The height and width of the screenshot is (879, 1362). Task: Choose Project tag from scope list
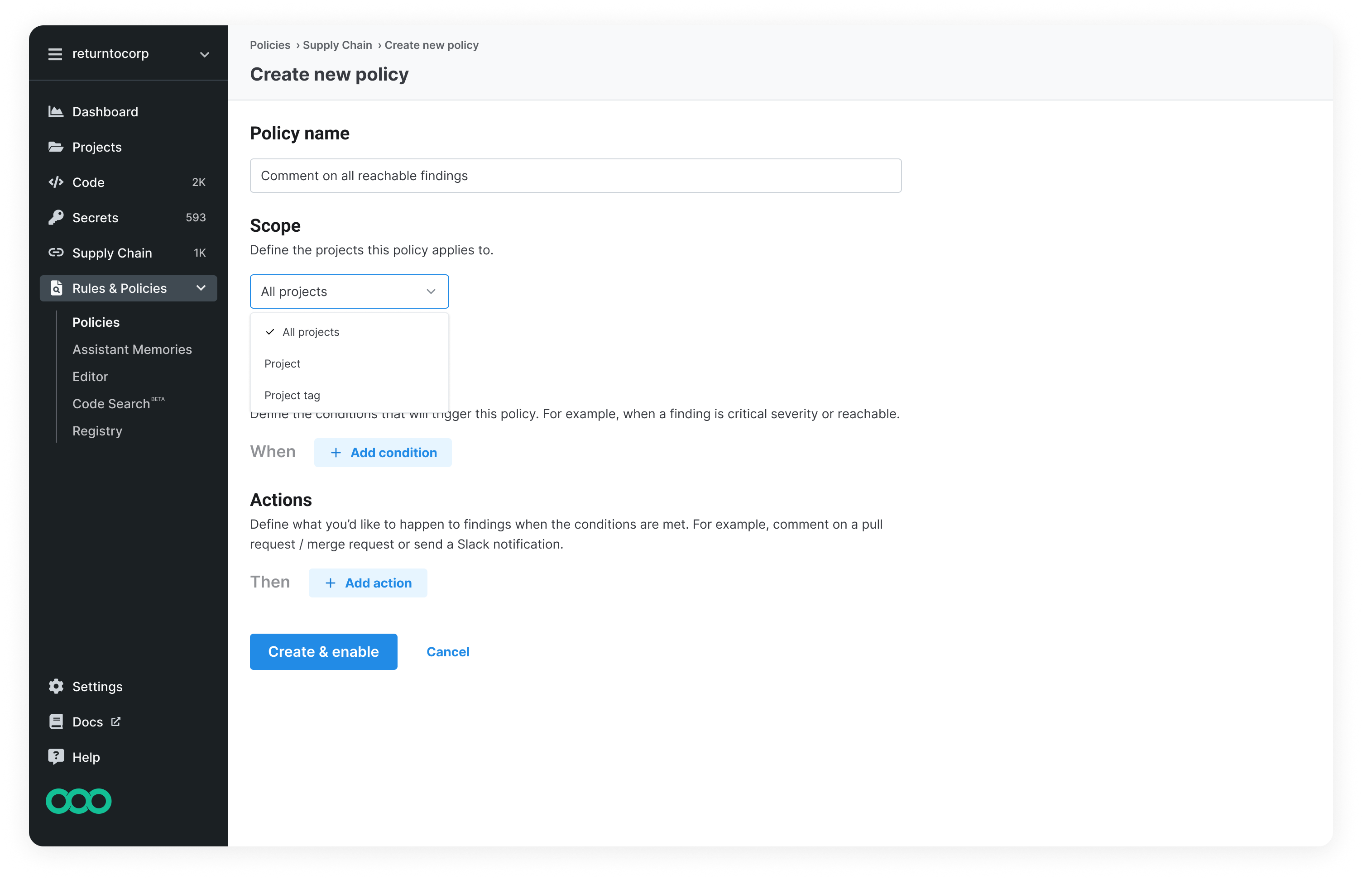pyautogui.click(x=292, y=396)
